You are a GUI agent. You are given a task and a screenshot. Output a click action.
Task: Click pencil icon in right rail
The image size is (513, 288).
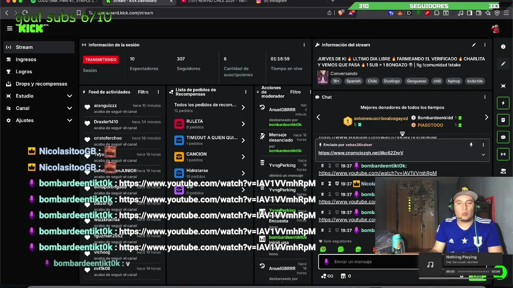click(503, 64)
